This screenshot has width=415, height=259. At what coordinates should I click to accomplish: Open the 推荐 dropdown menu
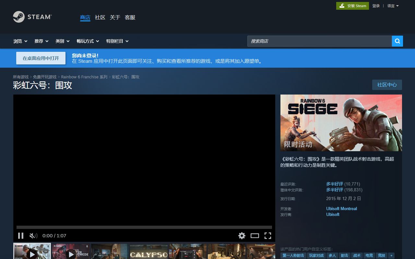[x=41, y=41]
